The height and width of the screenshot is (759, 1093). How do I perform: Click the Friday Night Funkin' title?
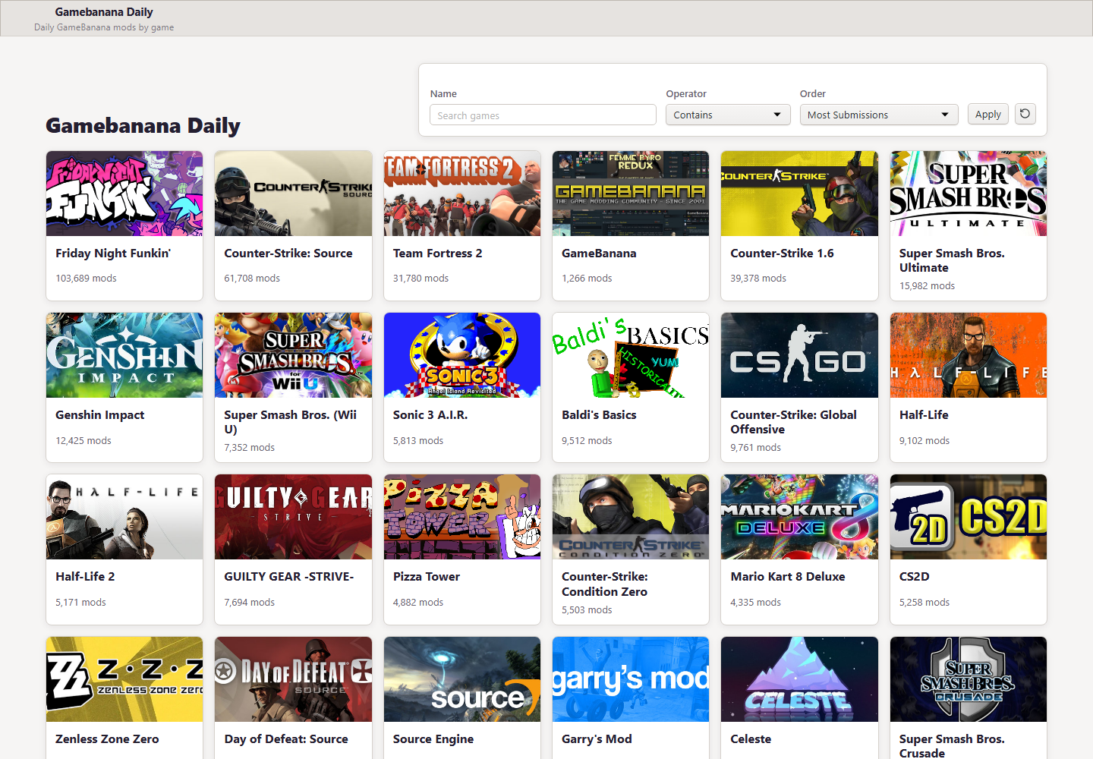point(113,254)
